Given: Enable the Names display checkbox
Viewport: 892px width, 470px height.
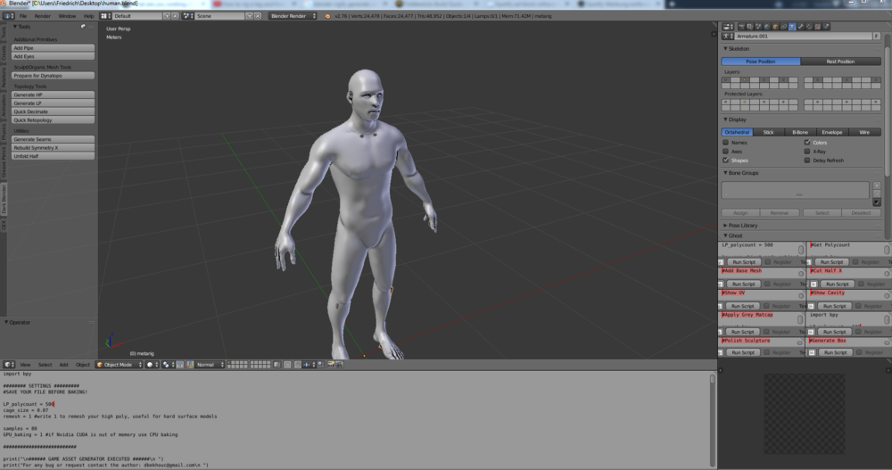Looking at the screenshot, I should click(x=725, y=142).
